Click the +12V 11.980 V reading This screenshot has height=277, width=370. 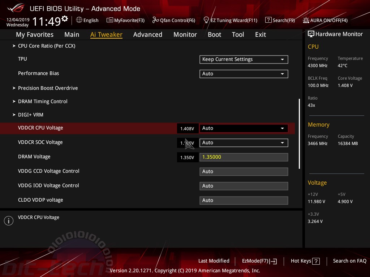click(x=317, y=202)
